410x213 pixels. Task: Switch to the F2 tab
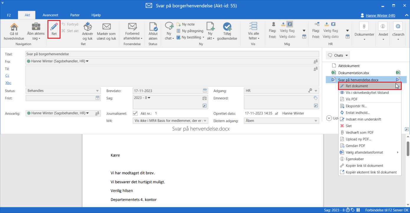pos(9,15)
